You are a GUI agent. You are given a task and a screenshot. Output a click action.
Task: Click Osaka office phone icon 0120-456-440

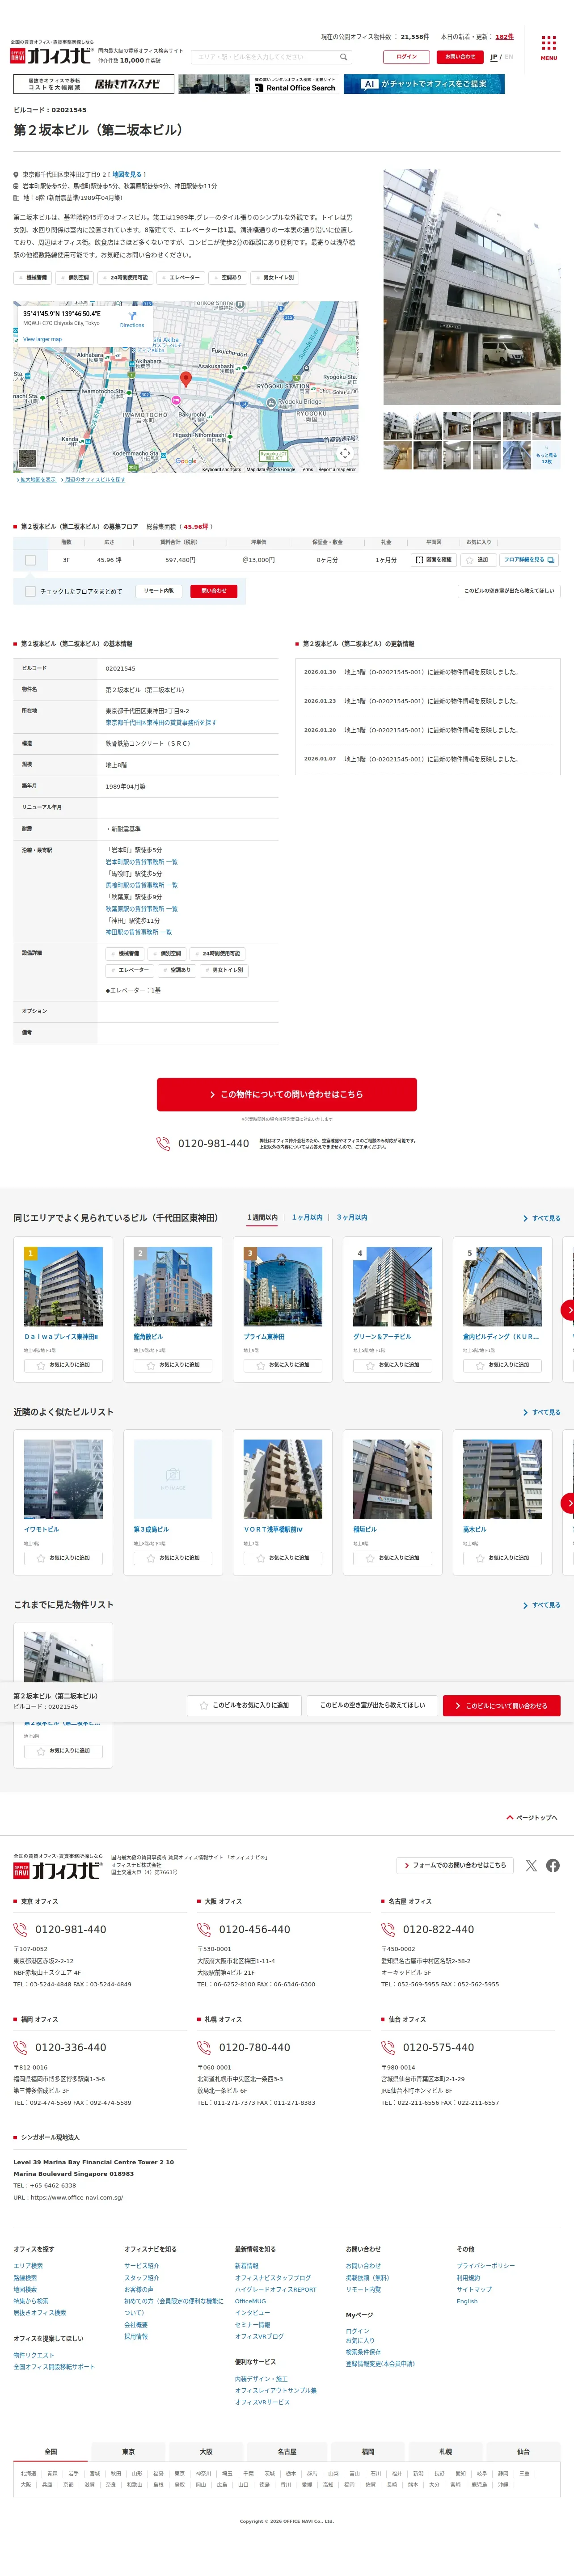[x=204, y=1930]
